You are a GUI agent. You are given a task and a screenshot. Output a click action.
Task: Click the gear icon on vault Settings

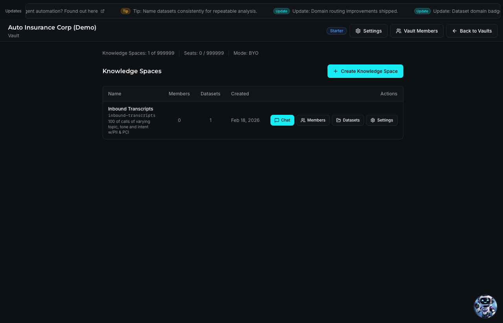tap(358, 31)
